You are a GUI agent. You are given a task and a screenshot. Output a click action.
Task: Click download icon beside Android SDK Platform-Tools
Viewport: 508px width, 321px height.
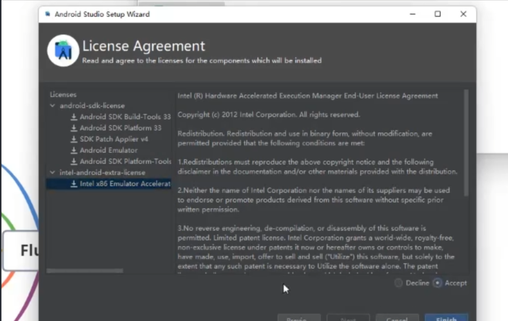pyautogui.click(x=74, y=161)
